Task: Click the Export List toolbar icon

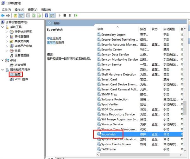Action: click(39, 16)
